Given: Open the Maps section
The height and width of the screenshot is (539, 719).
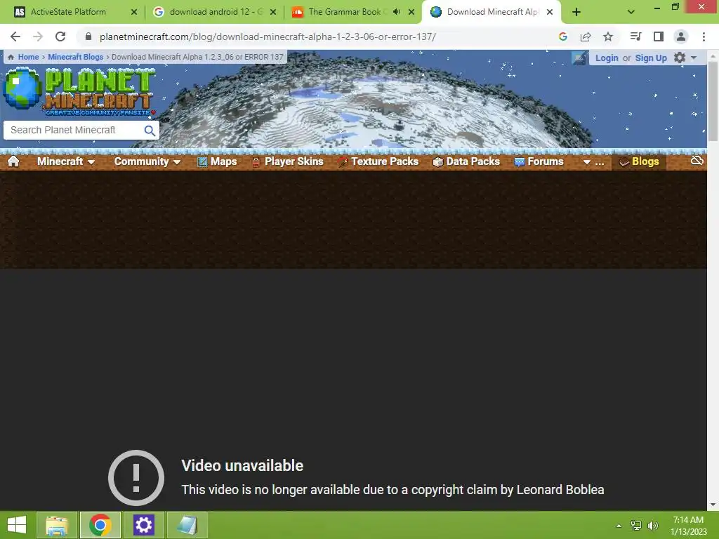Looking at the screenshot, I should 217,161.
